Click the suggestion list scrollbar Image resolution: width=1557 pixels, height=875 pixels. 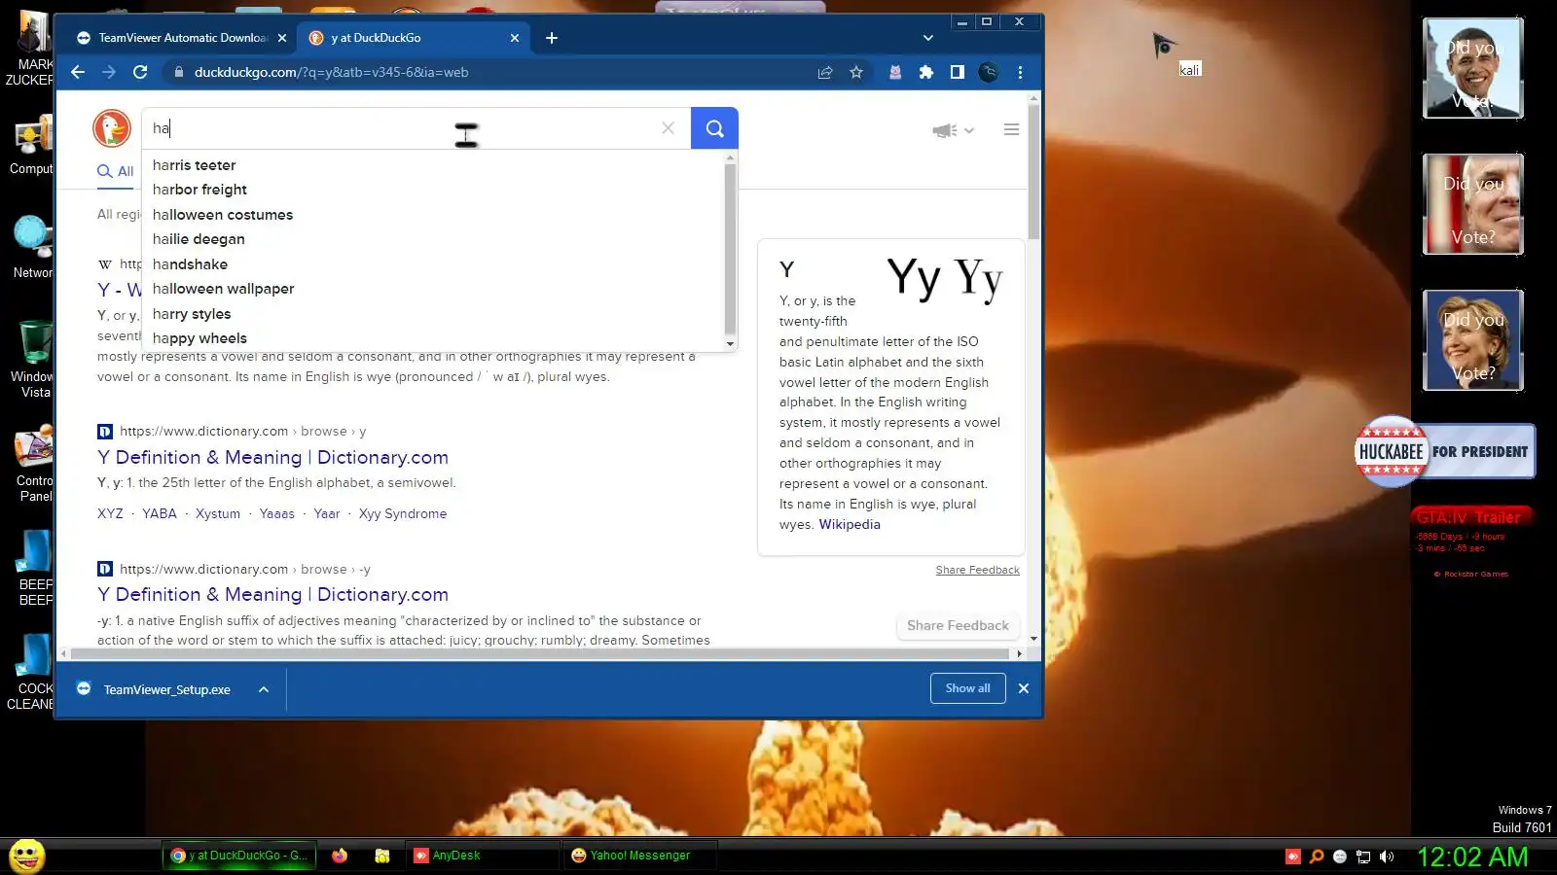[730, 251]
